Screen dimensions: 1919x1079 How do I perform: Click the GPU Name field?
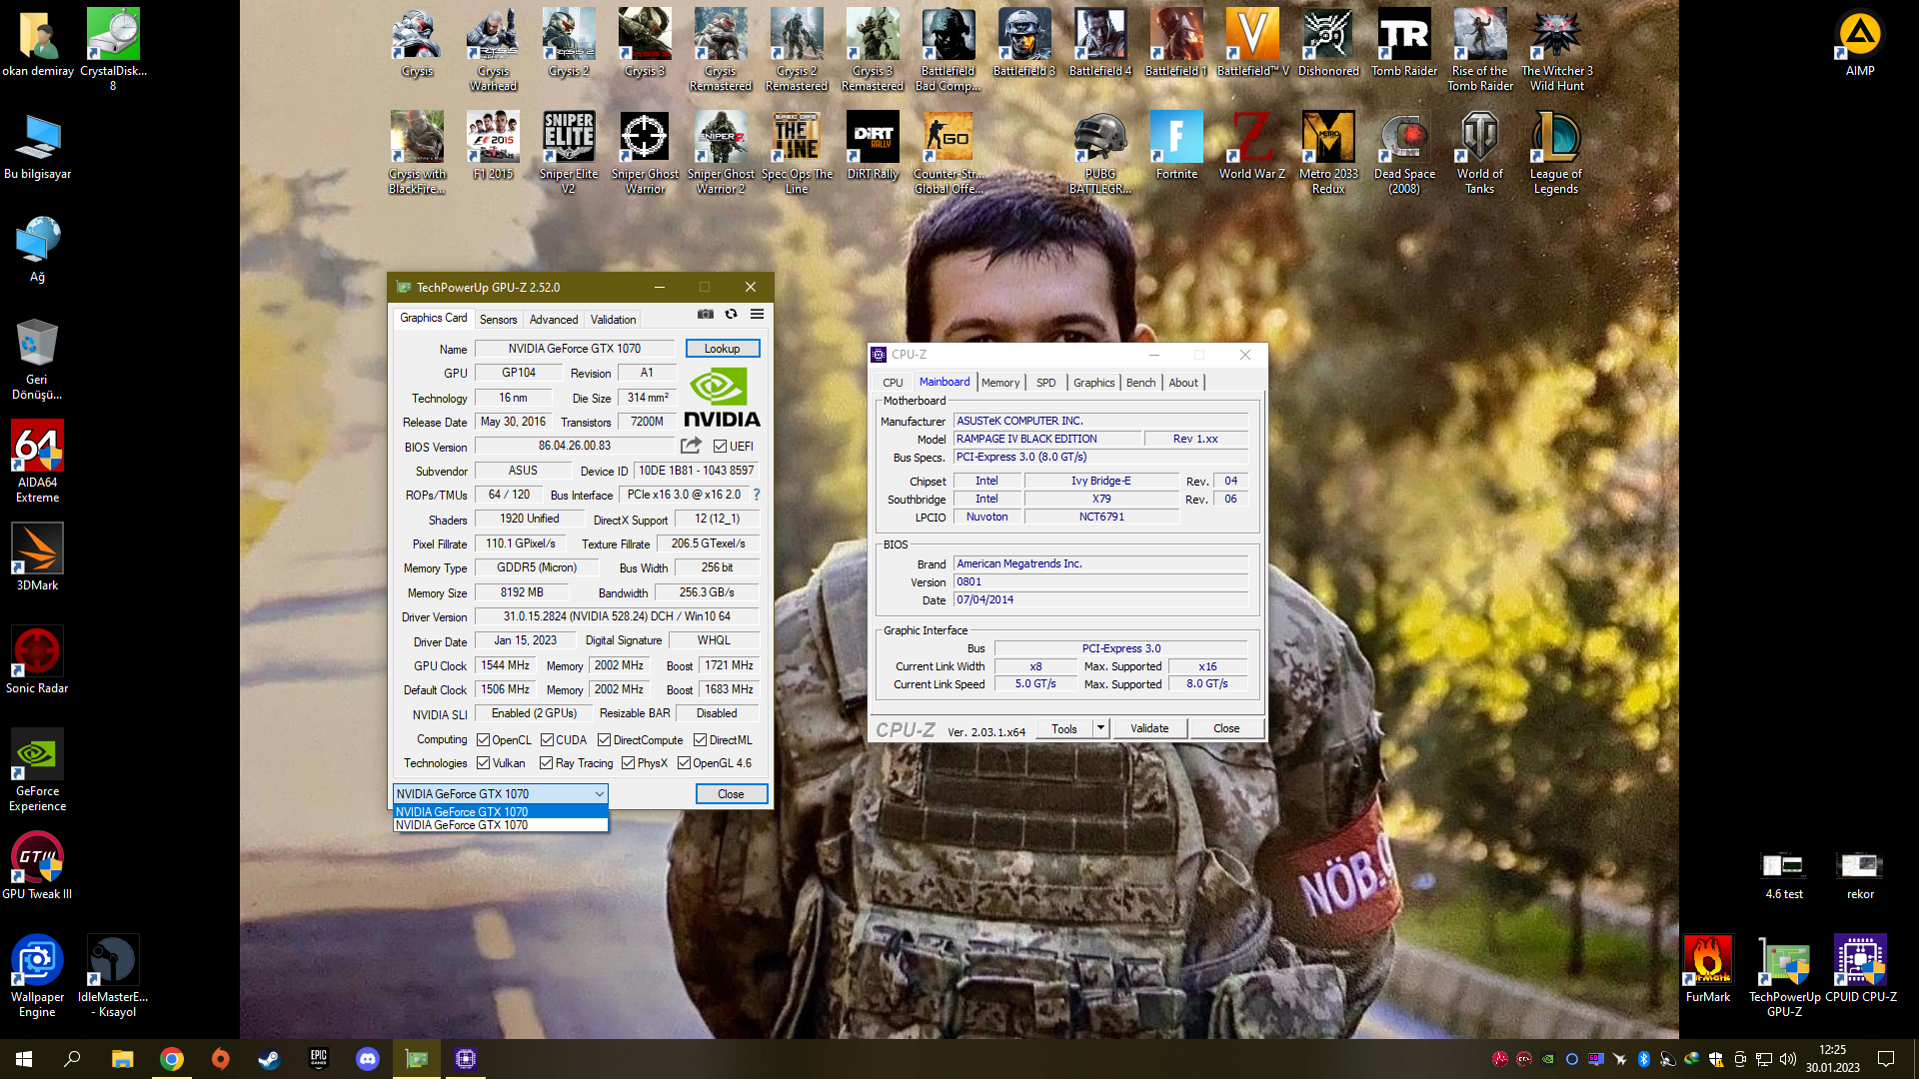click(574, 349)
